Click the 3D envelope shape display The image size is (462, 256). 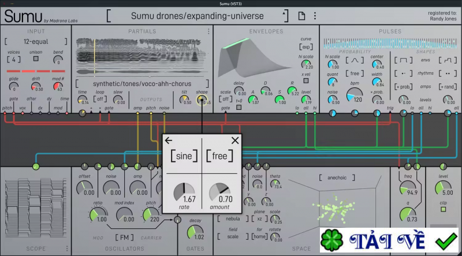tap(256, 58)
